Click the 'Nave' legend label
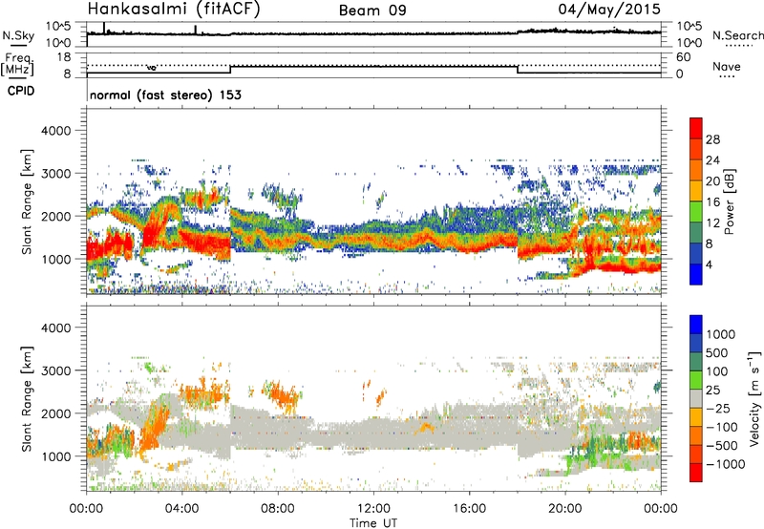The height and width of the screenshot is (529, 764). [x=727, y=67]
